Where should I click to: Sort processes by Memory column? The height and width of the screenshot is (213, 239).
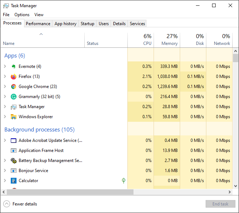[167, 40]
